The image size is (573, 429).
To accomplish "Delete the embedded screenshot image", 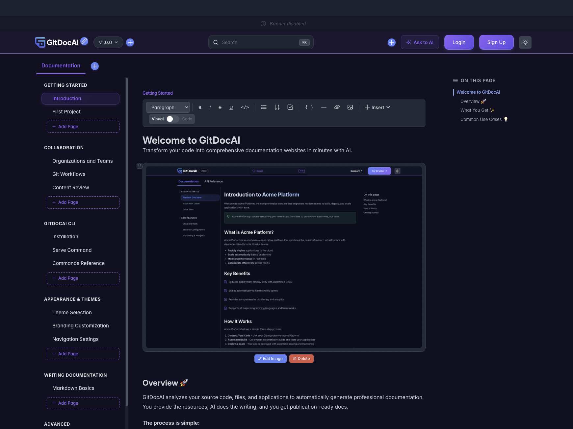I will click(x=301, y=359).
